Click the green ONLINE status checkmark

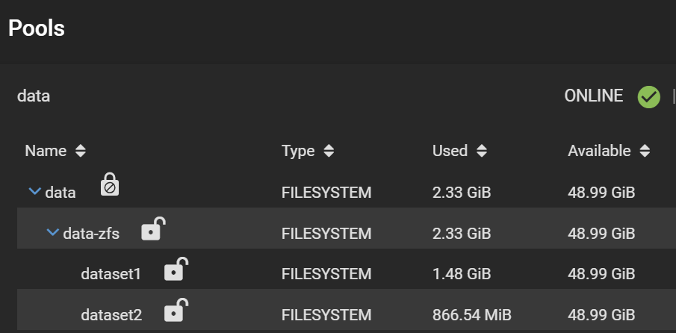[x=648, y=96]
